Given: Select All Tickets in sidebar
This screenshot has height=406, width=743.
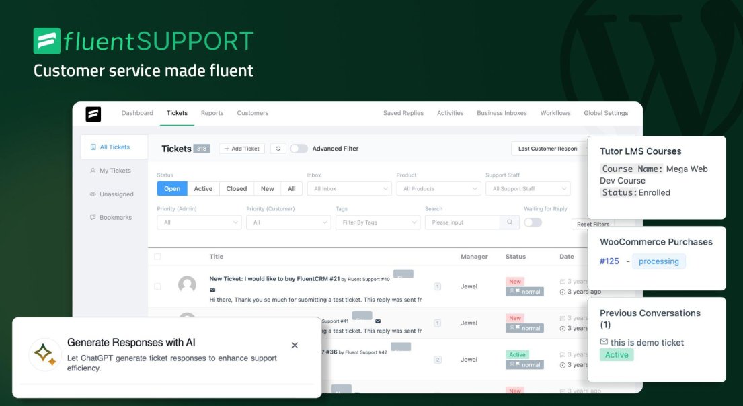Looking at the screenshot, I should point(114,147).
